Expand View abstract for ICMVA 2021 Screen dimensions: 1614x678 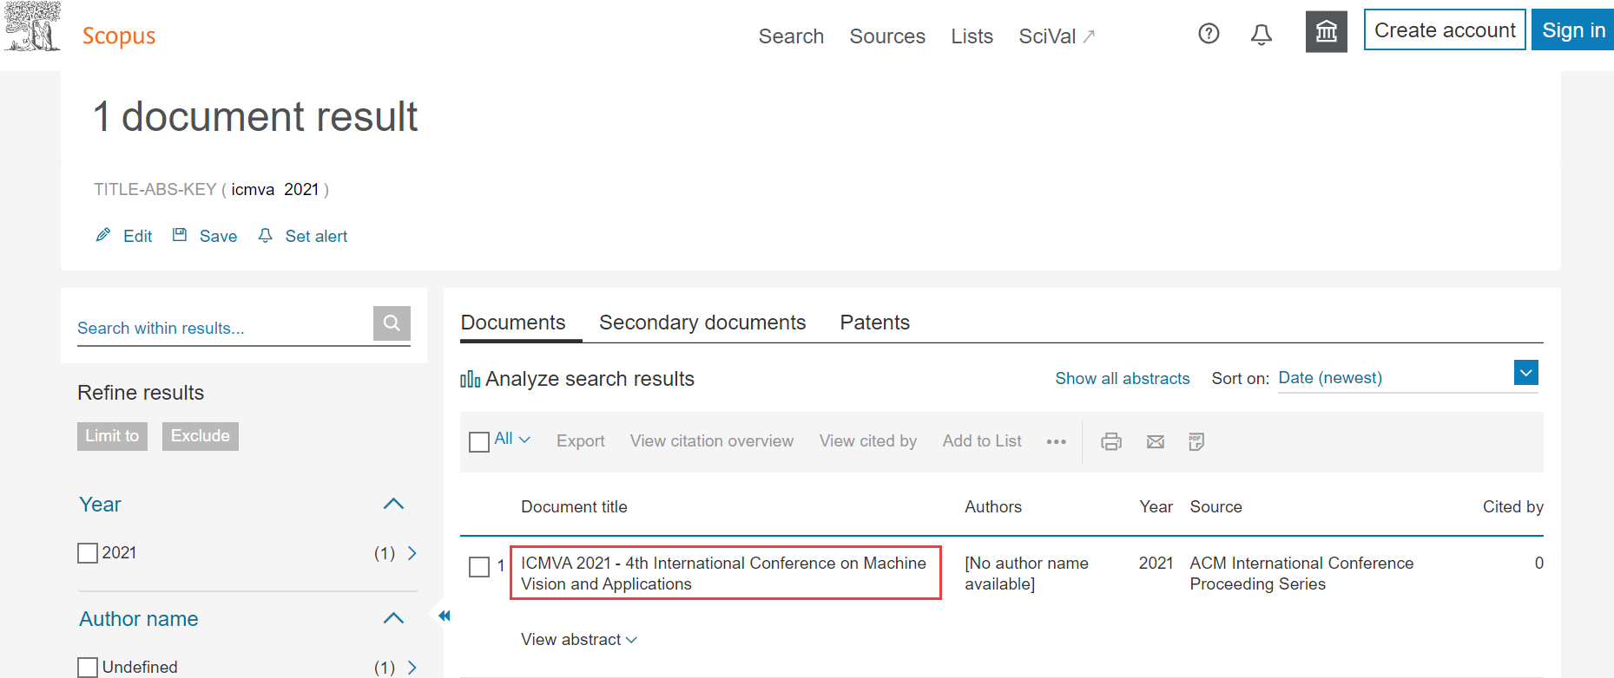(579, 640)
